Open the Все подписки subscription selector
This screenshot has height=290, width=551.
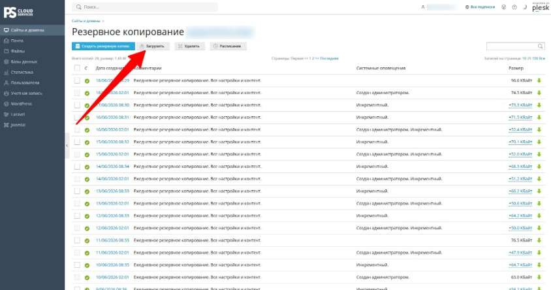pyautogui.click(x=480, y=7)
